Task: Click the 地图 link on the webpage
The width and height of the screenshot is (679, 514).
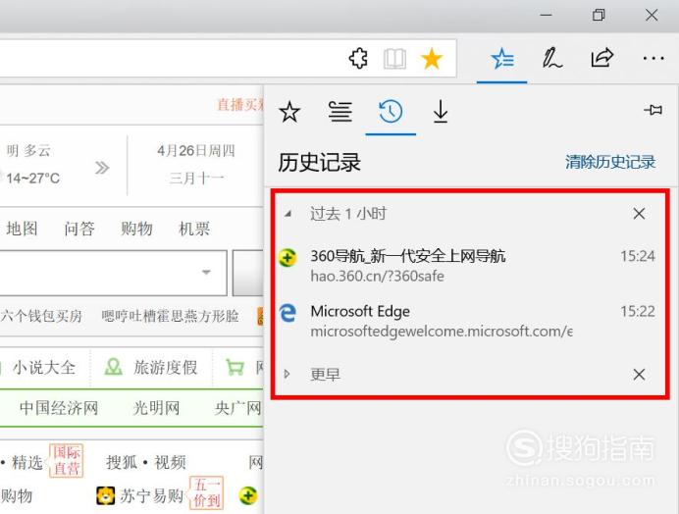Action: tap(22, 229)
